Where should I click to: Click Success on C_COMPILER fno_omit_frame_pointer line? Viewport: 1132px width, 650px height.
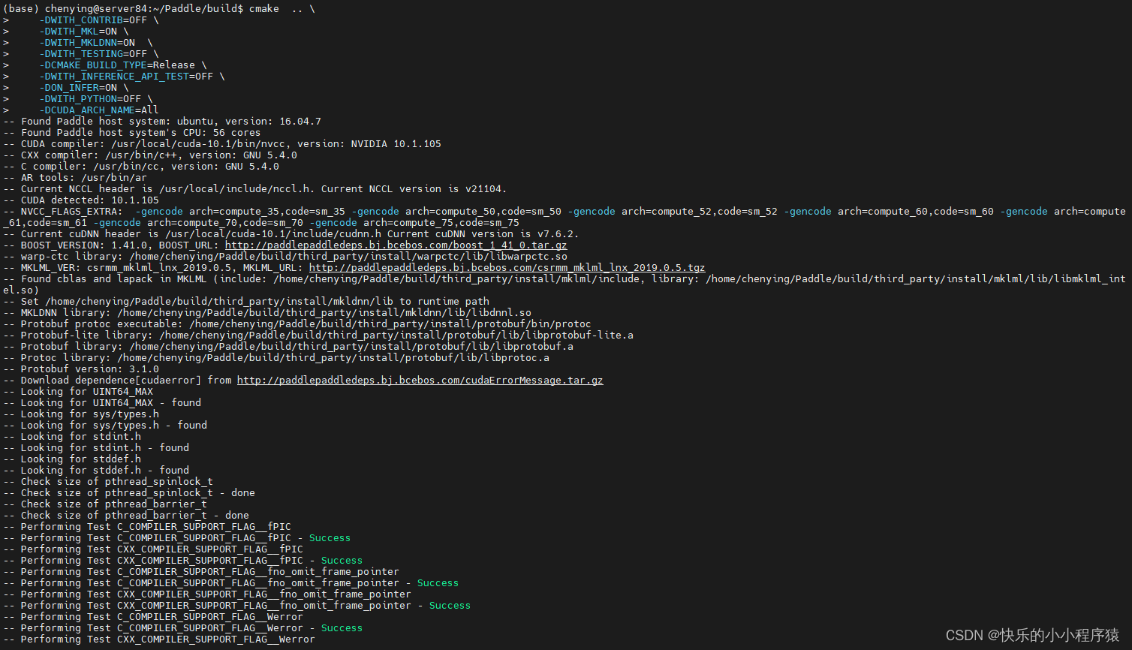click(438, 583)
